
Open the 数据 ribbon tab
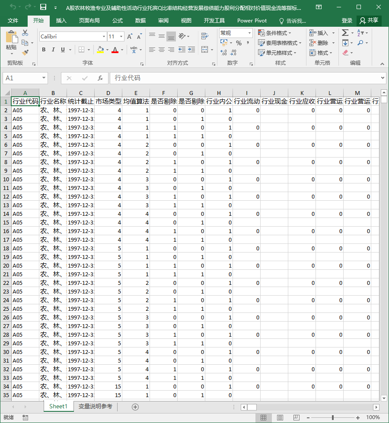(x=140, y=21)
